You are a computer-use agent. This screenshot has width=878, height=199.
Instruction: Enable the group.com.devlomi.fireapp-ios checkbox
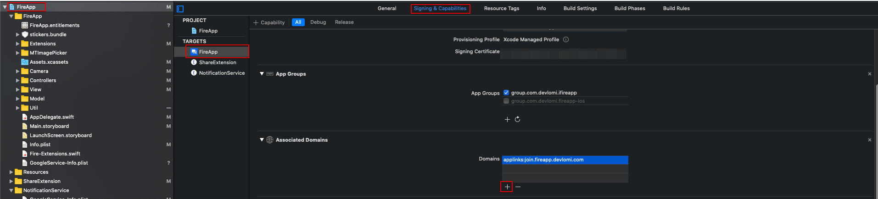pyautogui.click(x=506, y=101)
